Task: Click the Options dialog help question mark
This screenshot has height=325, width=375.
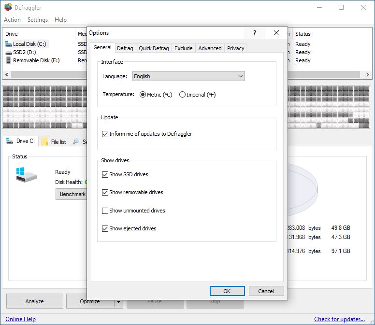Action: 255,33
